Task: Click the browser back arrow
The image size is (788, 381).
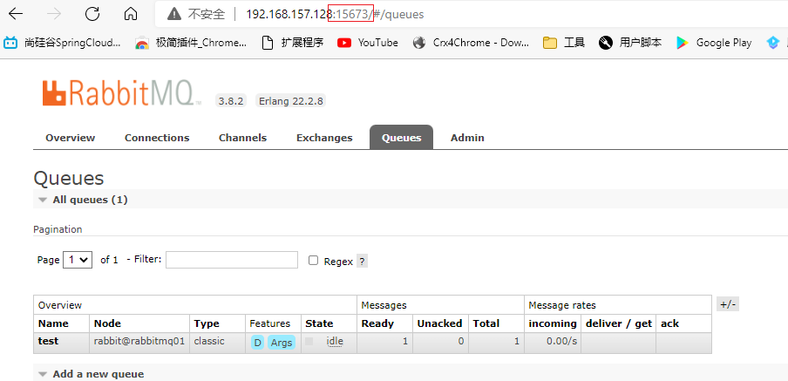Action: click(16, 14)
